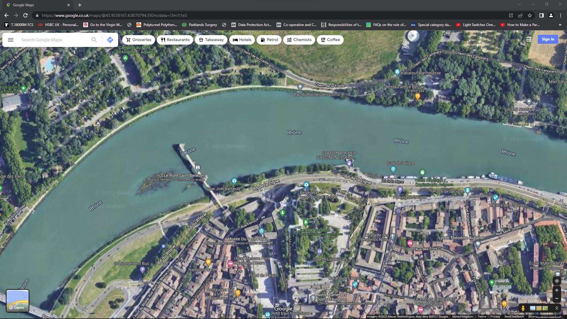
Task: Open the Lycée Théodore Aubanel marker
Action: 478,244
